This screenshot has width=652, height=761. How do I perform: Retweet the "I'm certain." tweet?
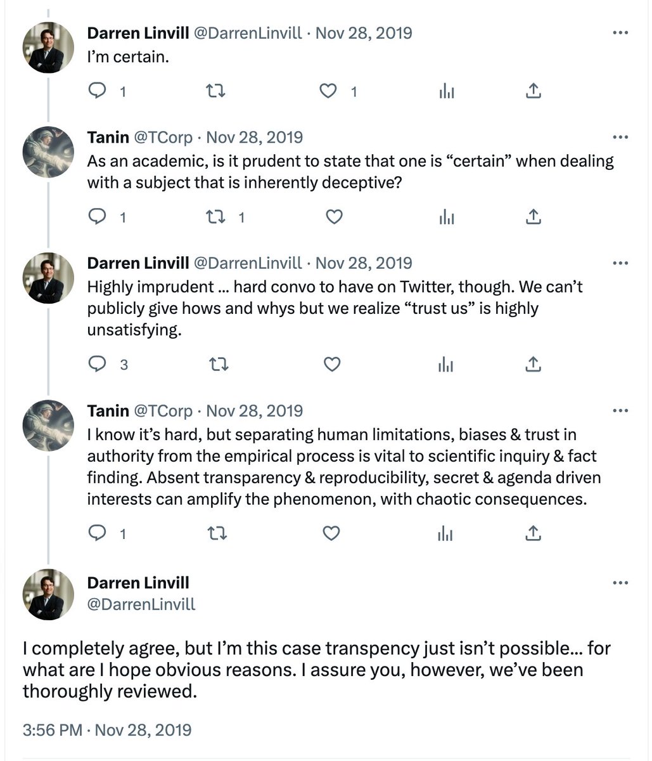tap(217, 91)
